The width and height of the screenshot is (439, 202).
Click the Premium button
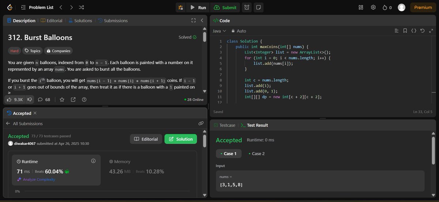423,7
